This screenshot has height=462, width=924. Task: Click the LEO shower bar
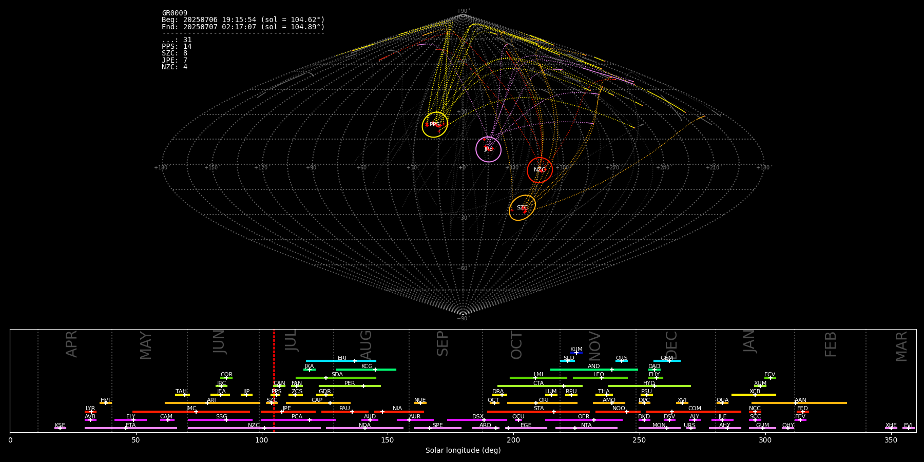click(600, 378)
